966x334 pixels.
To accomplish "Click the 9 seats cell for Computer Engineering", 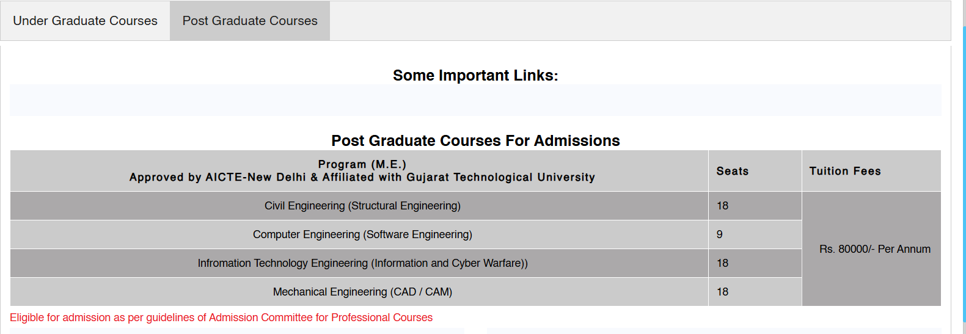I will coord(720,234).
